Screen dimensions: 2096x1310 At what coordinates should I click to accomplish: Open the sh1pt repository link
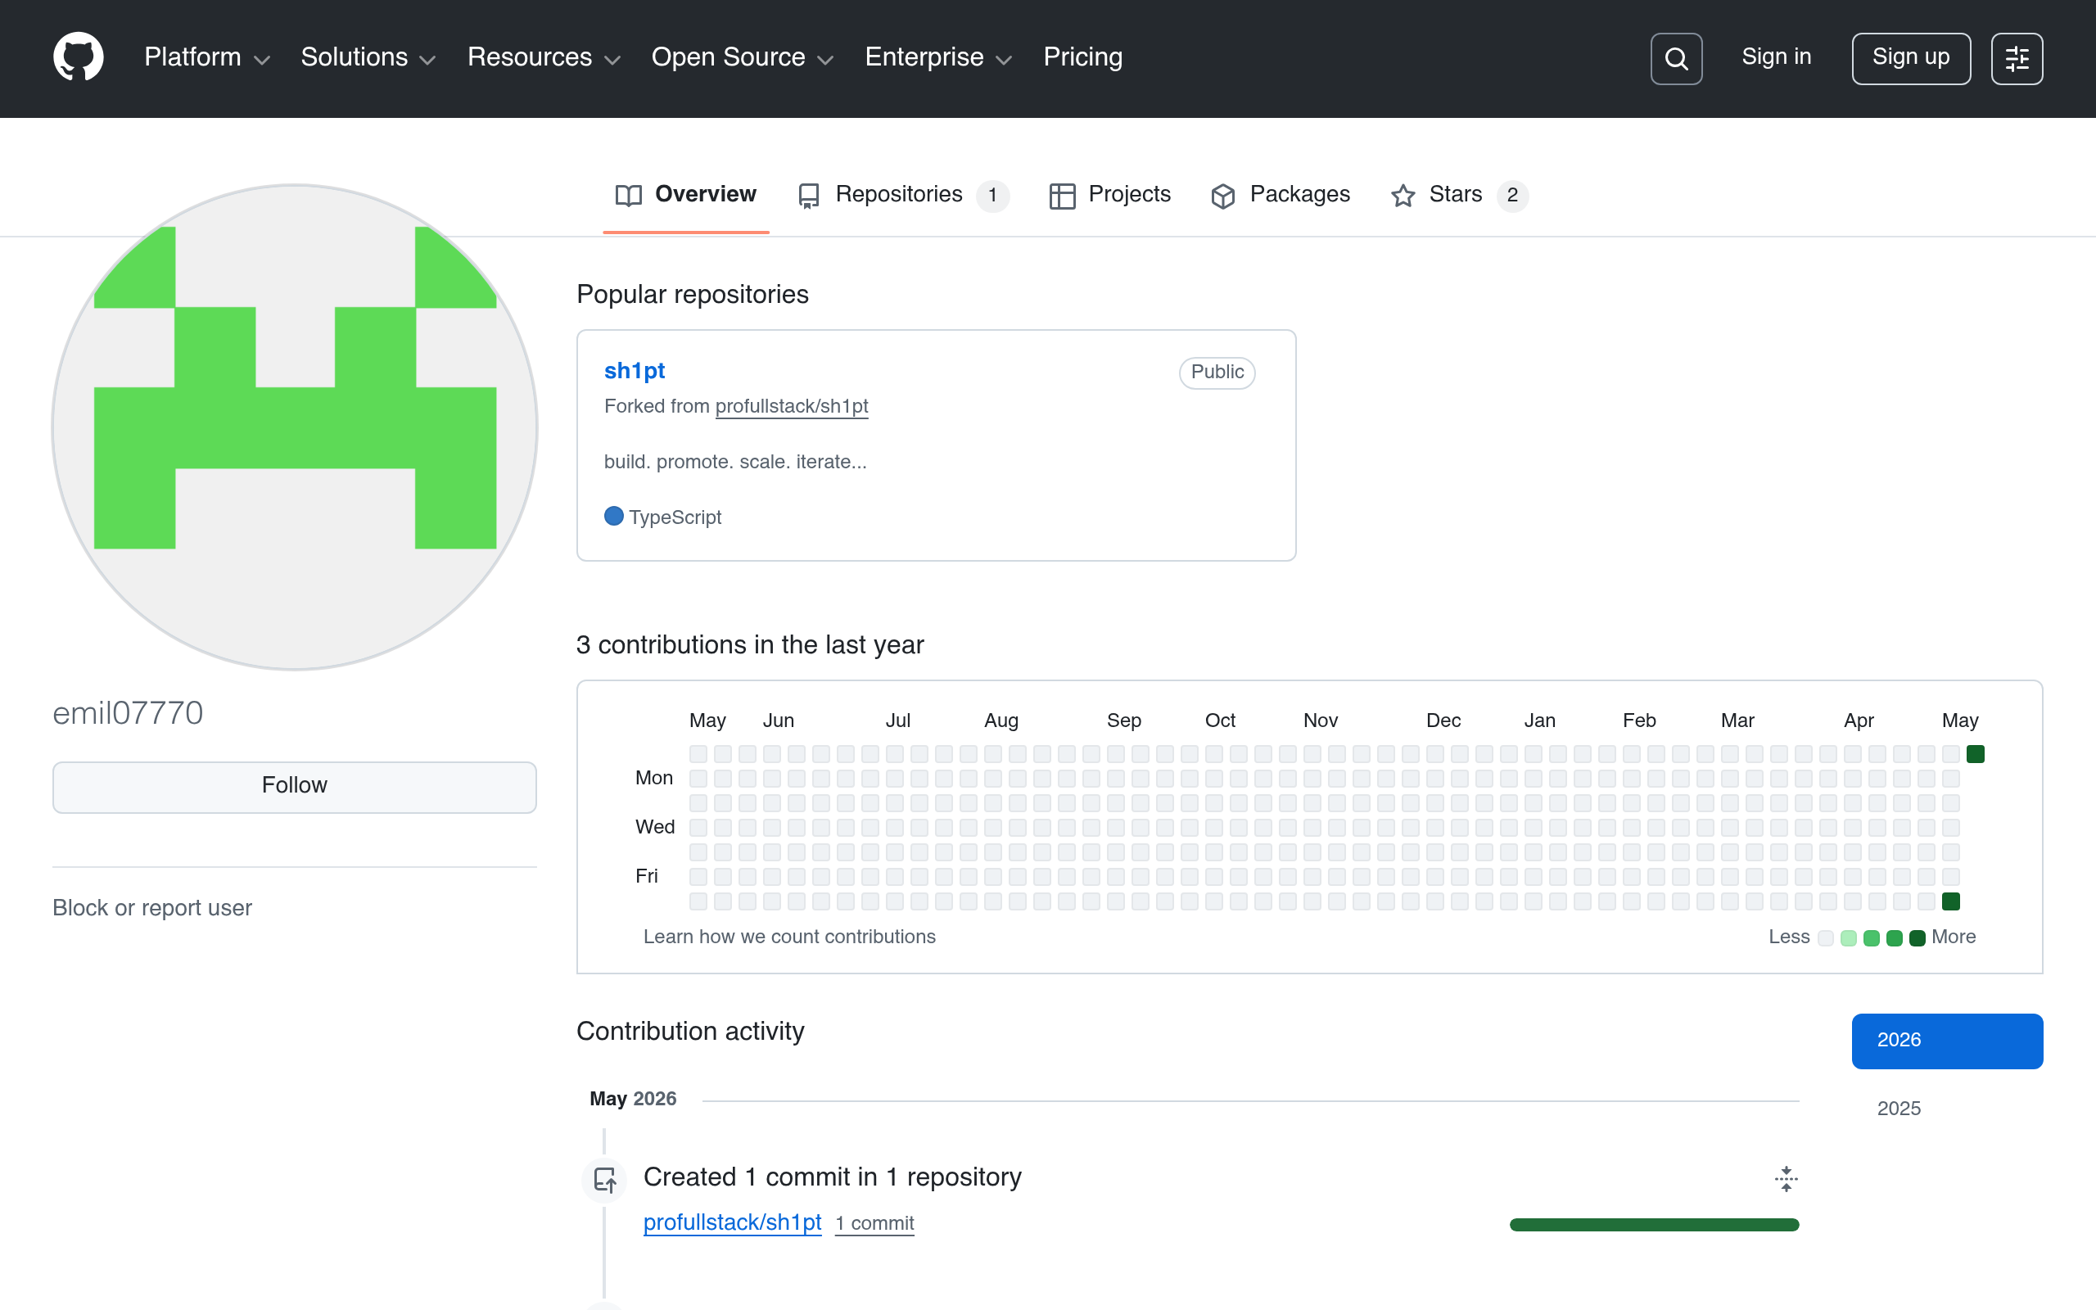tap(634, 371)
